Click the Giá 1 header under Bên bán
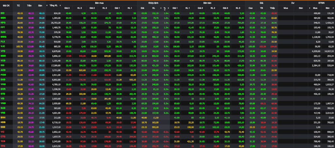 175,8
